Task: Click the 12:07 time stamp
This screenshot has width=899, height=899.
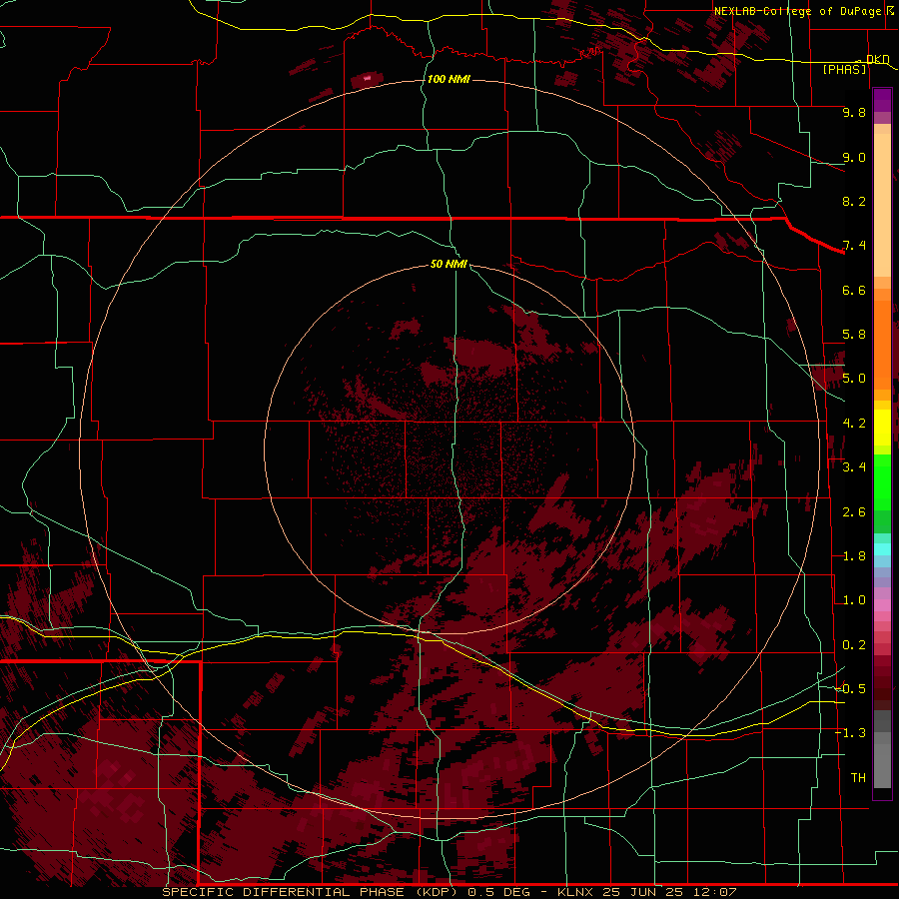Action: [716, 892]
